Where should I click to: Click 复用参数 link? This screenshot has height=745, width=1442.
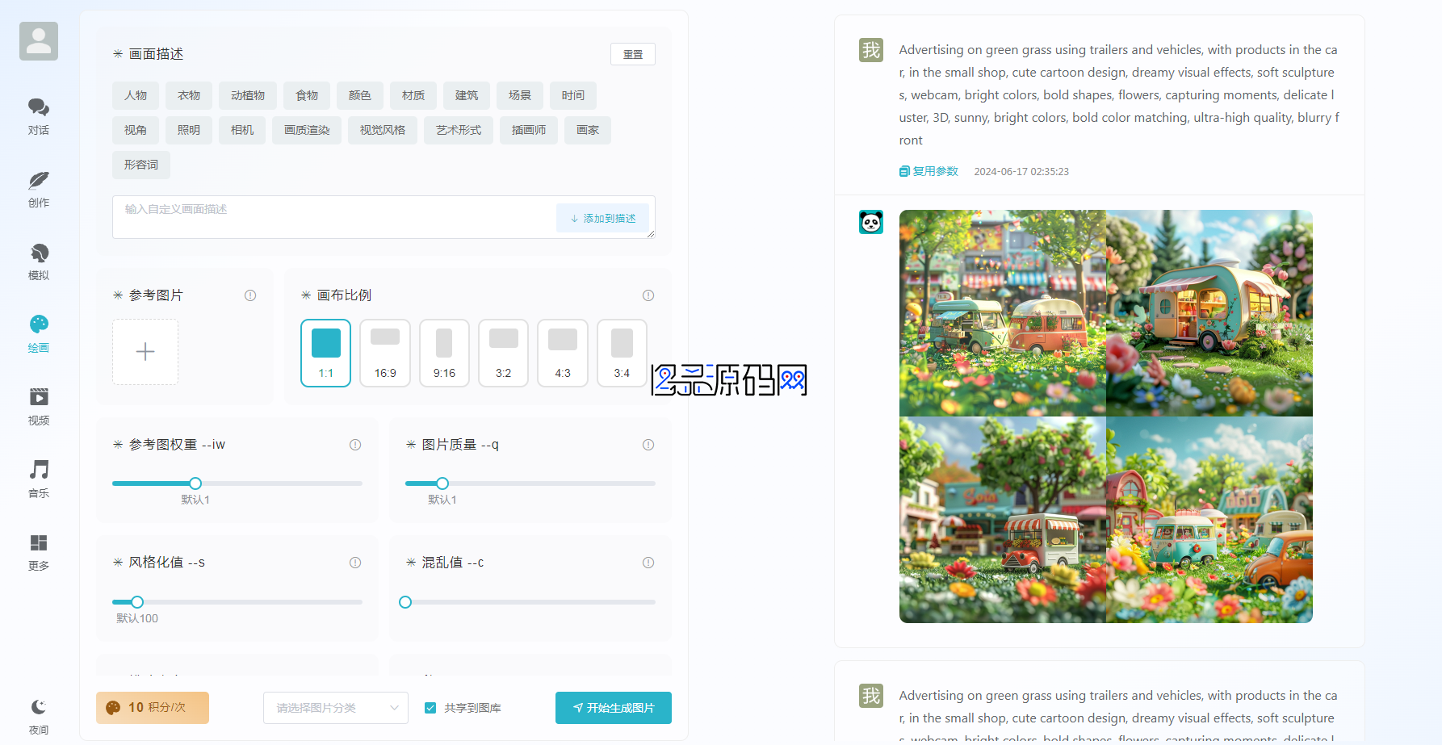929,171
